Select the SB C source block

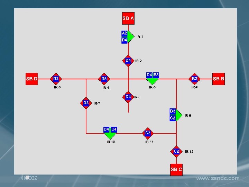pos(176,170)
